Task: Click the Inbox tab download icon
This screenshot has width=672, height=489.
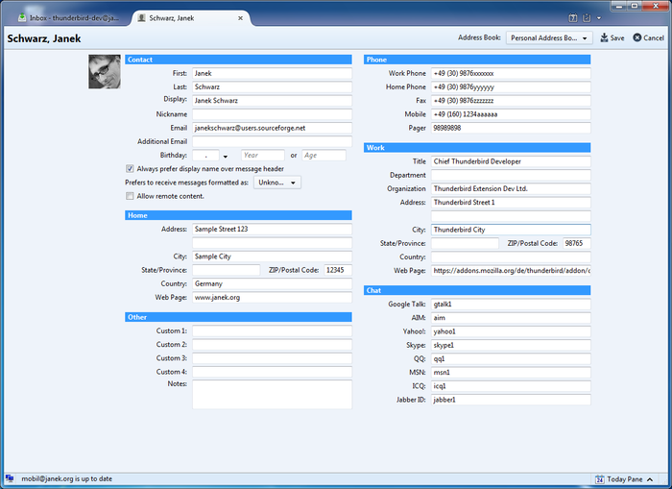Action: pyautogui.click(x=22, y=17)
